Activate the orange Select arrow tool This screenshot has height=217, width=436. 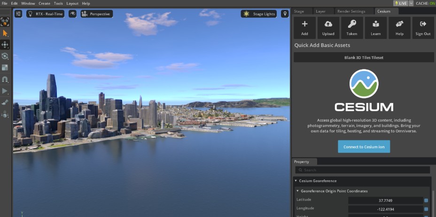[x=5, y=33]
